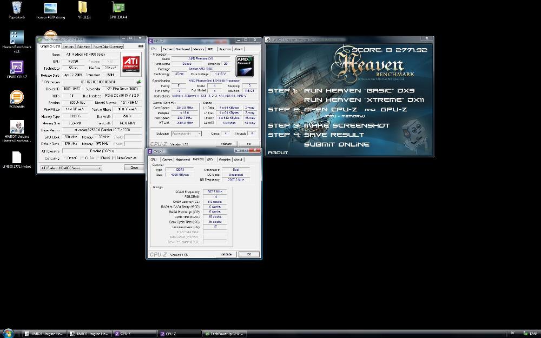Click the Windows Start orb
This screenshot has height=338, width=541.
tap(8, 333)
